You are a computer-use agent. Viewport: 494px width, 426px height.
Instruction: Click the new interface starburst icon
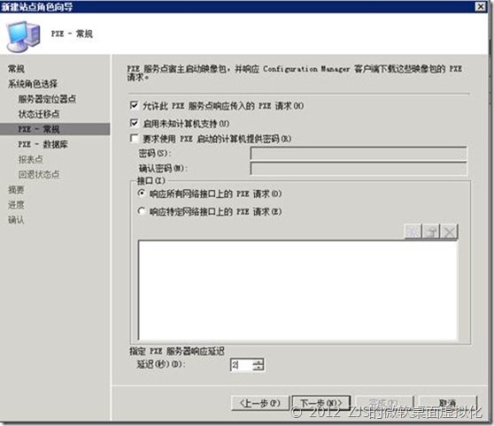[x=413, y=232]
